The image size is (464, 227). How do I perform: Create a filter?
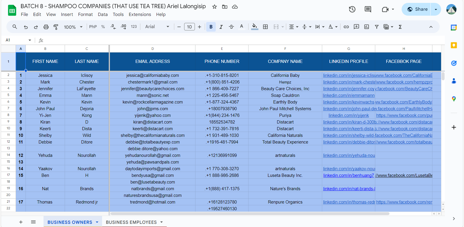point(377,27)
